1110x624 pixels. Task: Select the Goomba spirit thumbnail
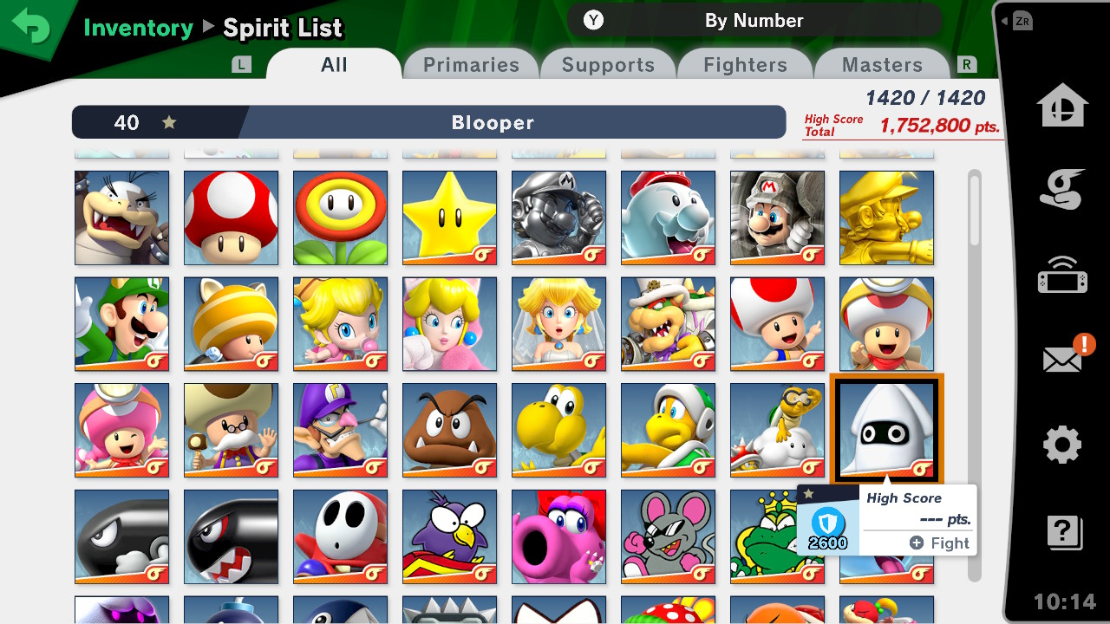pos(449,431)
